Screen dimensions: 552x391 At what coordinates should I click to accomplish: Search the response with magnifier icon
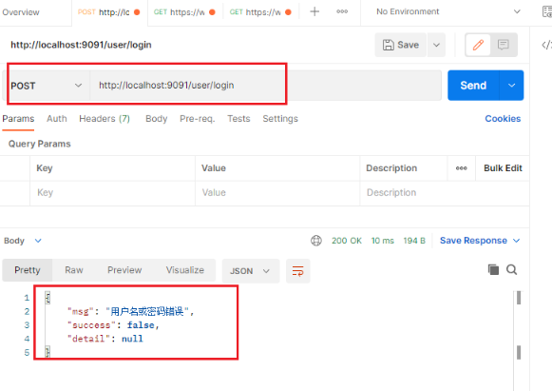coord(511,270)
